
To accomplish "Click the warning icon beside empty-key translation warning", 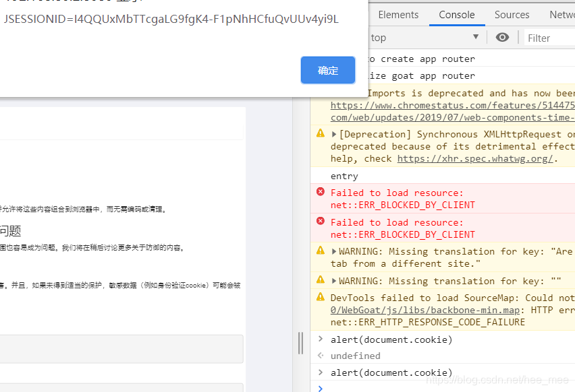I will coord(321,280).
